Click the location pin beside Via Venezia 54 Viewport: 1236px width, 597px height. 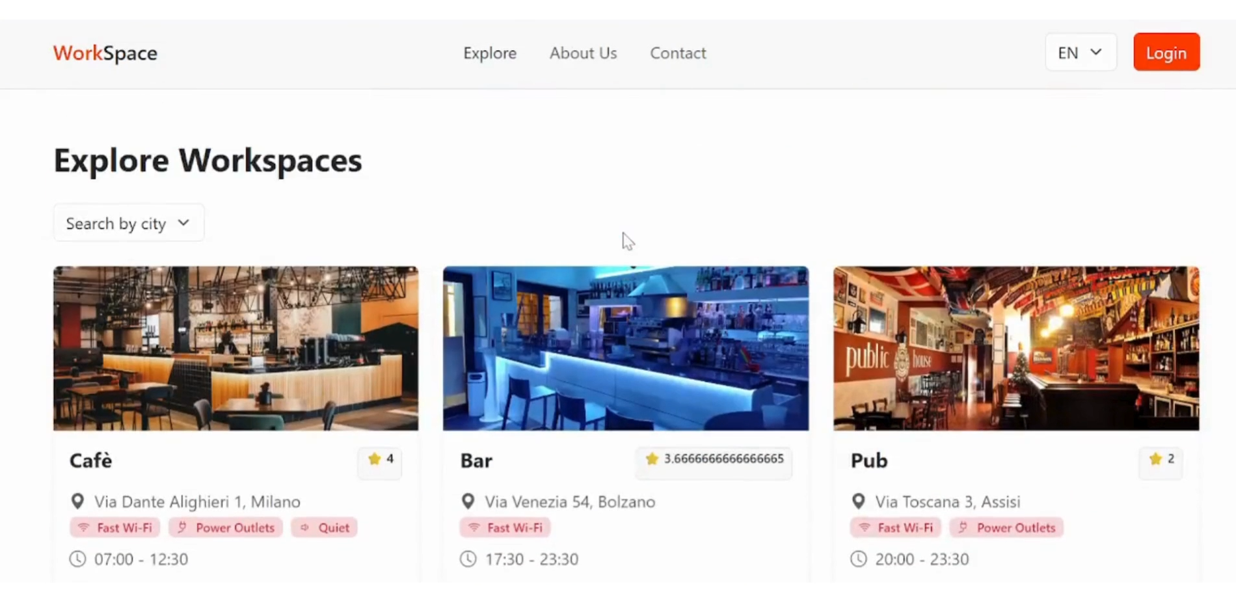pos(468,501)
